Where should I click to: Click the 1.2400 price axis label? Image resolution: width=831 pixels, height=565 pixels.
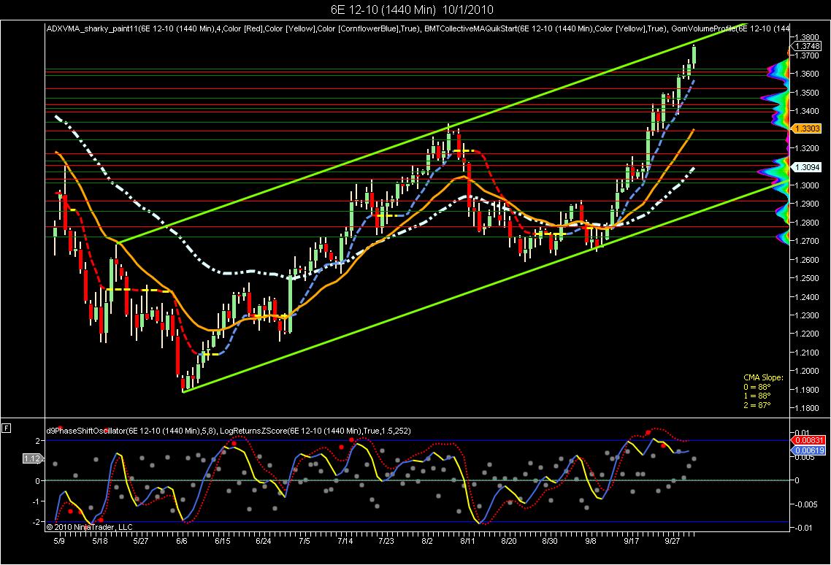tap(807, 297)
